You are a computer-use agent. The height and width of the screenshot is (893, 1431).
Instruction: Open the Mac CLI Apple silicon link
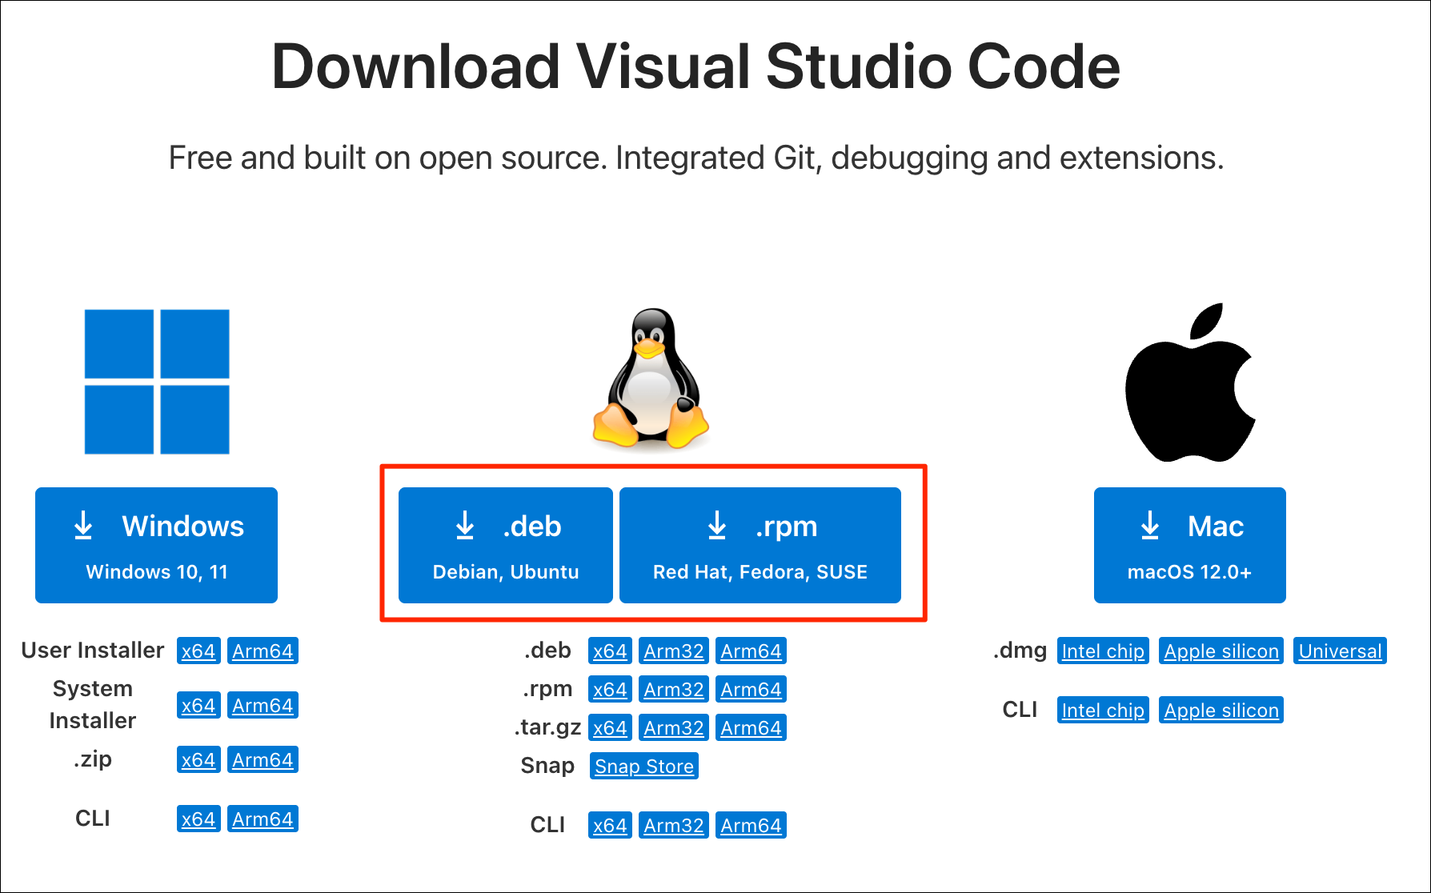tap(1221, 711)
